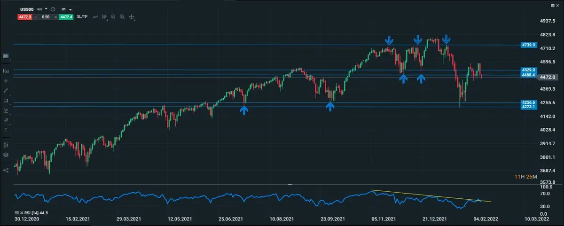Open the candlestick chart type dropdown
564x226 pixels.
[x=105, y=17]
